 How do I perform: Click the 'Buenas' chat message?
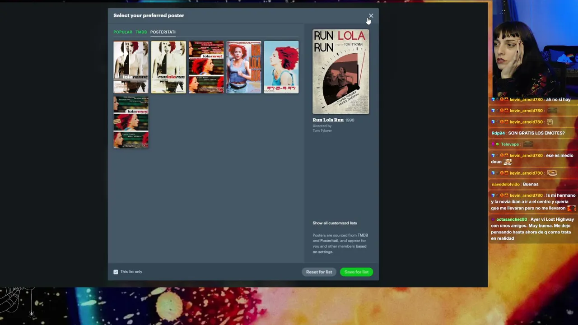[531, 184]
